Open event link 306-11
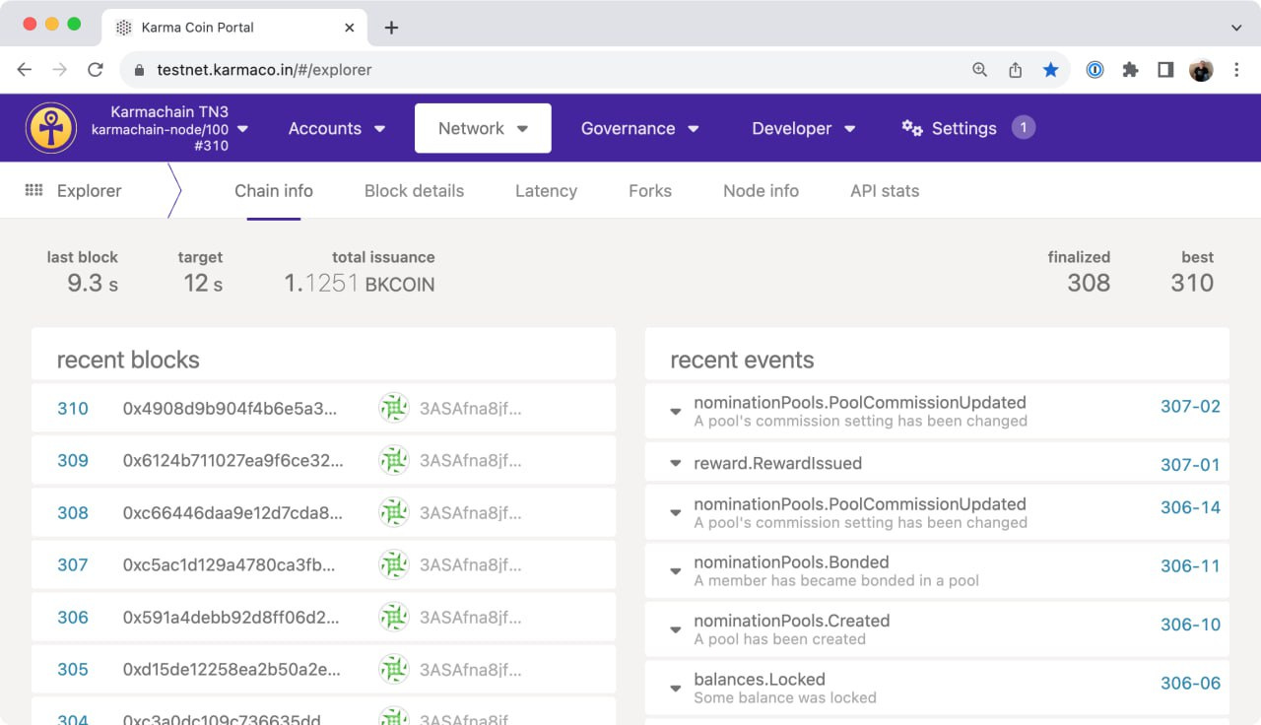Viewport: 1261px width, 725px height. (x=1190, y=566)
